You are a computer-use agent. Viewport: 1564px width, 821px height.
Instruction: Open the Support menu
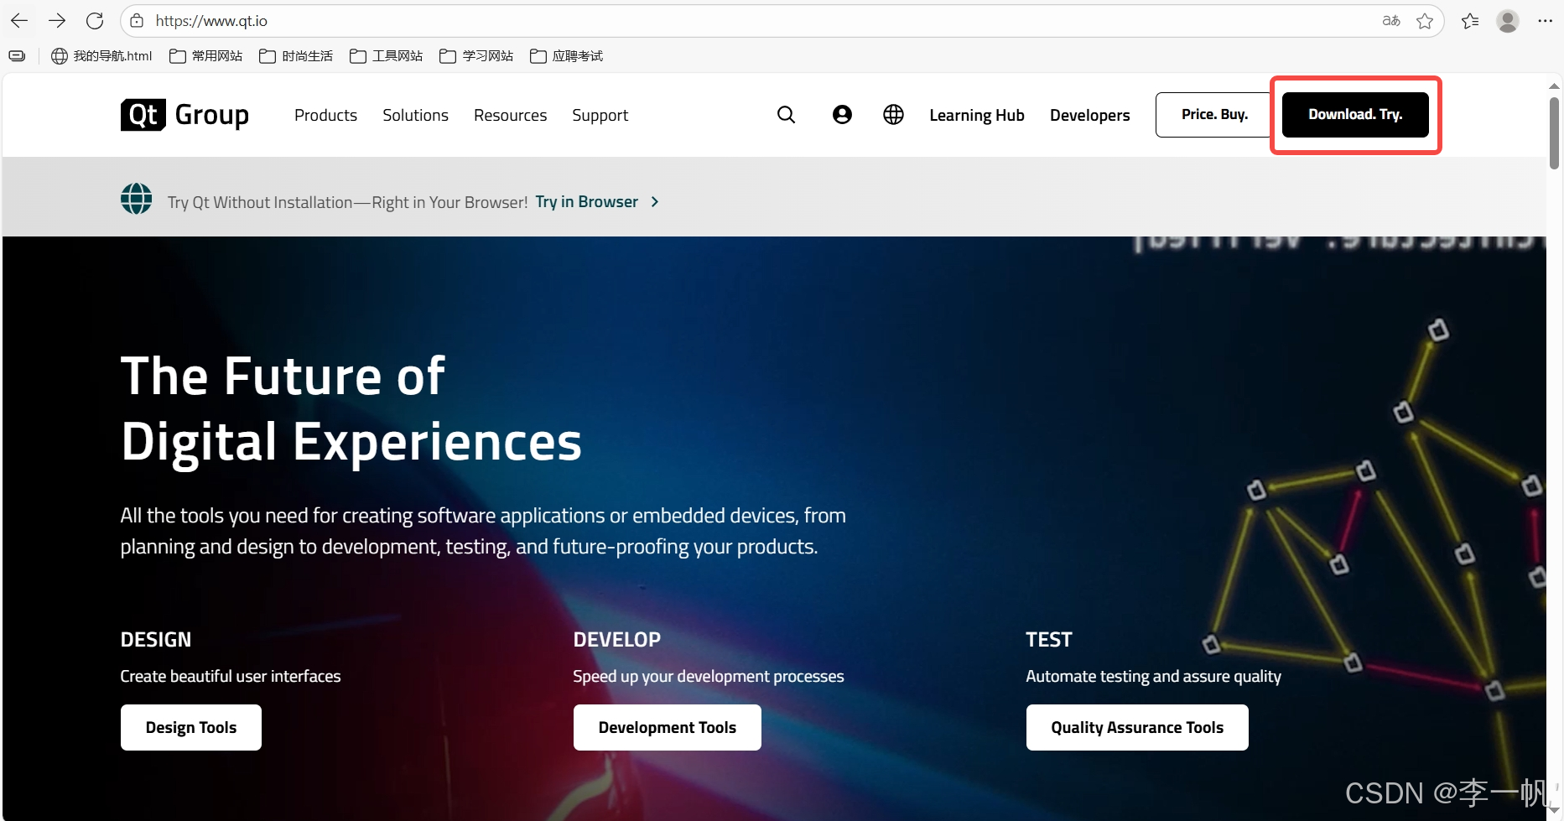click(x=600, y=115)
